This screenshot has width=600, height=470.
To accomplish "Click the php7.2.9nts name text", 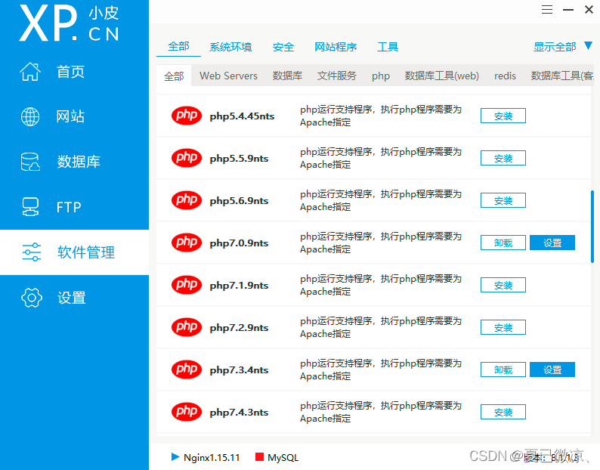I will 239,328.
